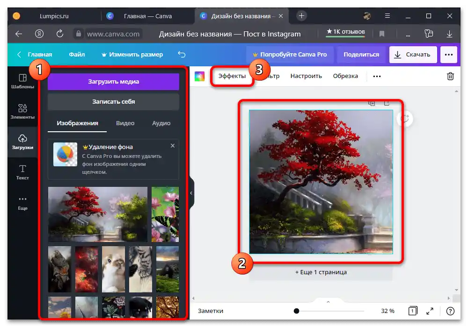Open Изменить размер resize option
This screenshot has height=327, width=468.
click(132, 55)
